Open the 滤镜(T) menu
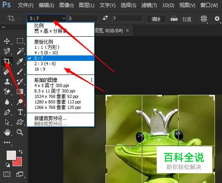 coord(149,5)
